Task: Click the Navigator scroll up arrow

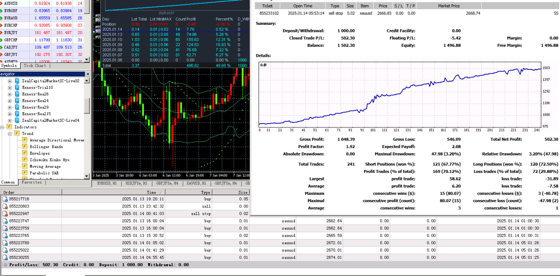Action: pos(87,79)
